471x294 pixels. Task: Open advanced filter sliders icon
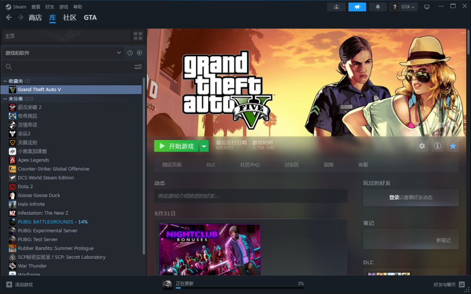coord(138,67)
